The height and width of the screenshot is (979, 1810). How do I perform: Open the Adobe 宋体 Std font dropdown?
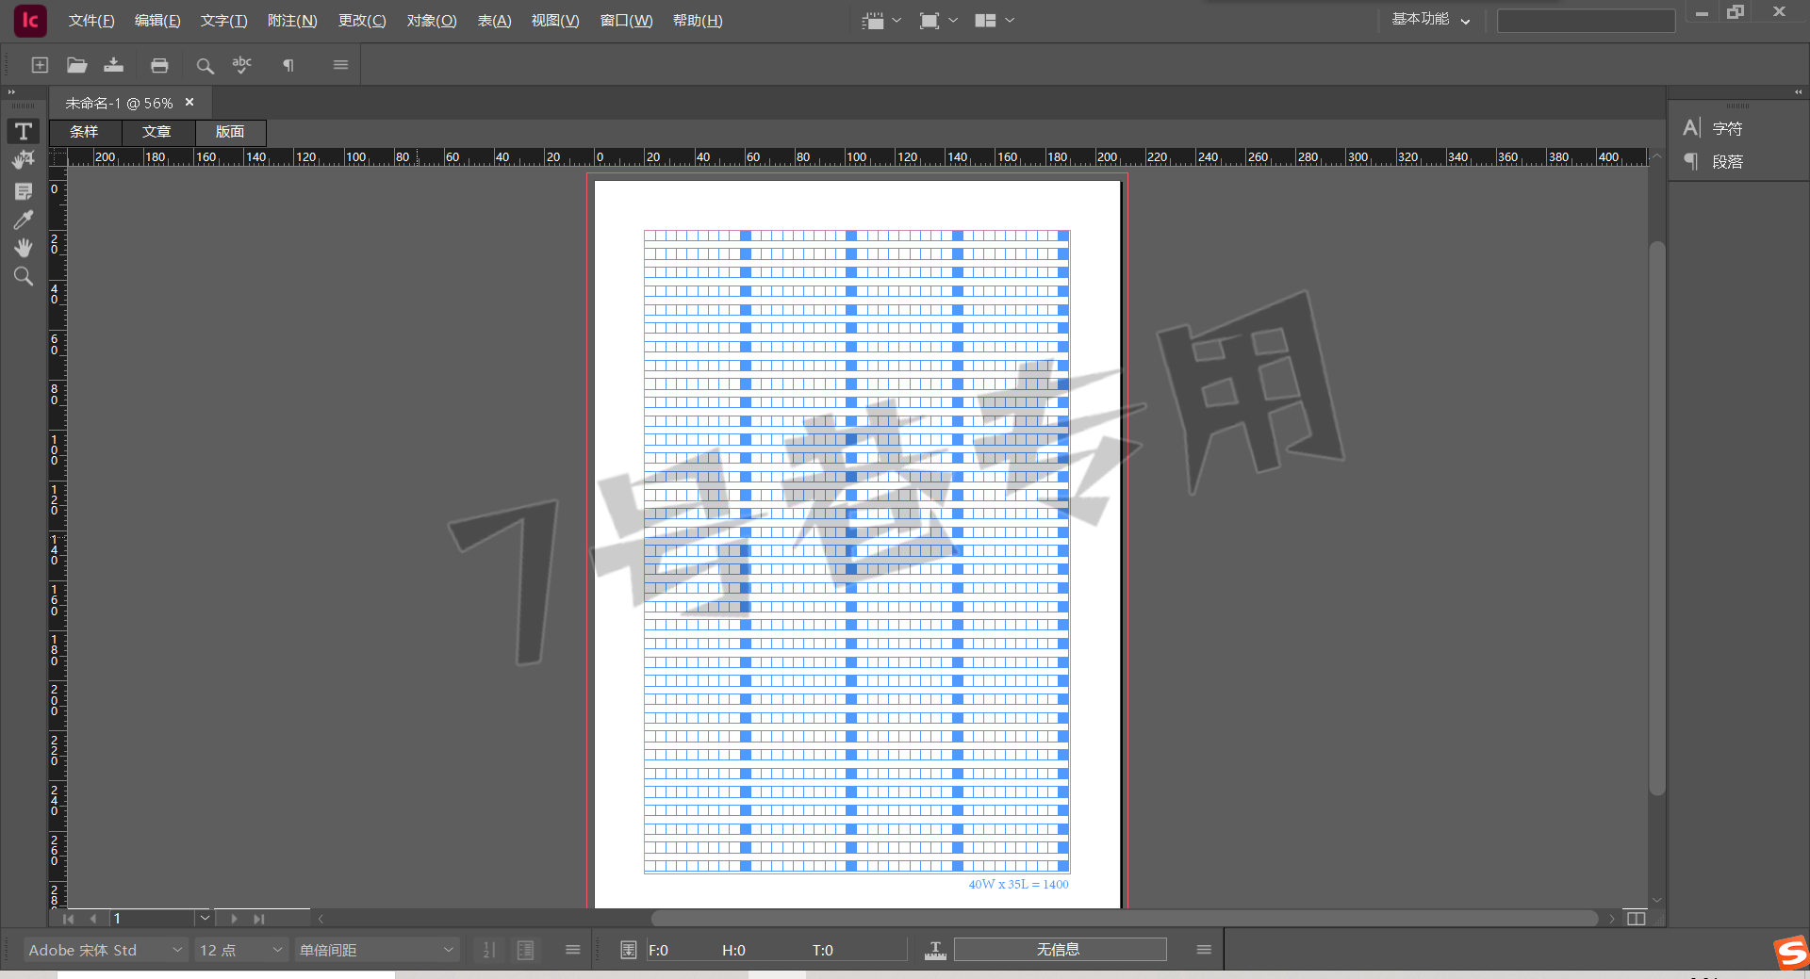tap(105, 950)
